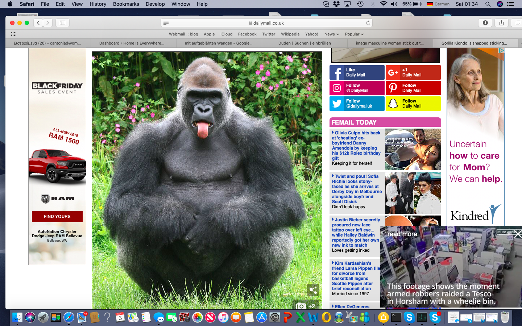Switch to the mit aufgeblähten Wangen Google tab
The image size is (522, 326).
click(219, 43)
